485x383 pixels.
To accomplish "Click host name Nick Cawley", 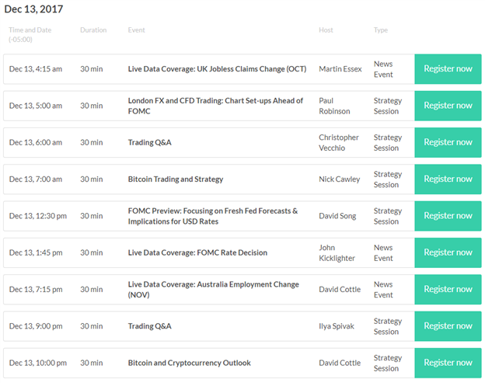I will pos(340,179).
